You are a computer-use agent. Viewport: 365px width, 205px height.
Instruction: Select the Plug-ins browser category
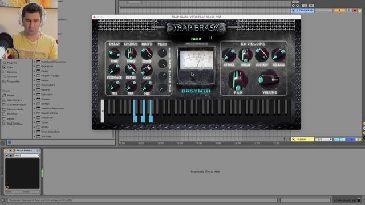(x=10, y=63)
